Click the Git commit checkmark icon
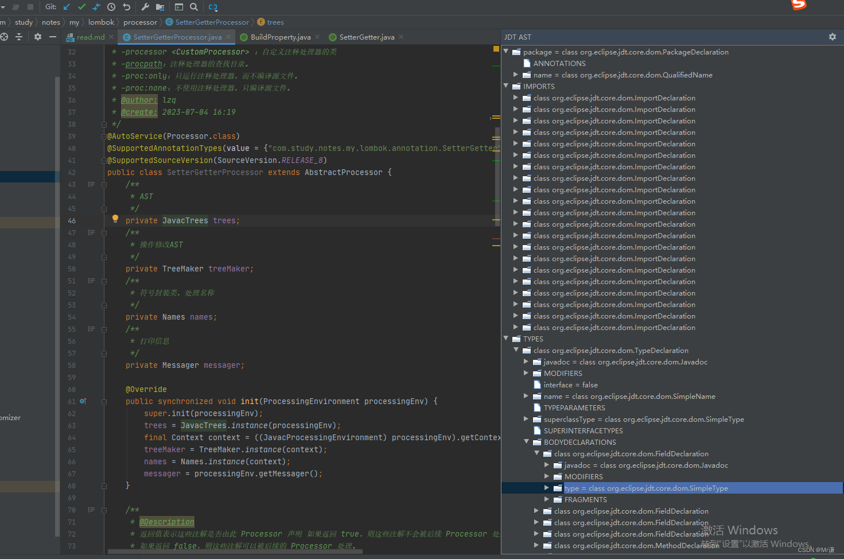 pyautogui.click(x=81, y=7)
